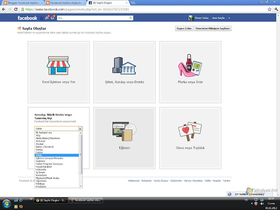Screen dimensions: 280x210
Task: Click the network tray icon
Action: click(262, 199)
